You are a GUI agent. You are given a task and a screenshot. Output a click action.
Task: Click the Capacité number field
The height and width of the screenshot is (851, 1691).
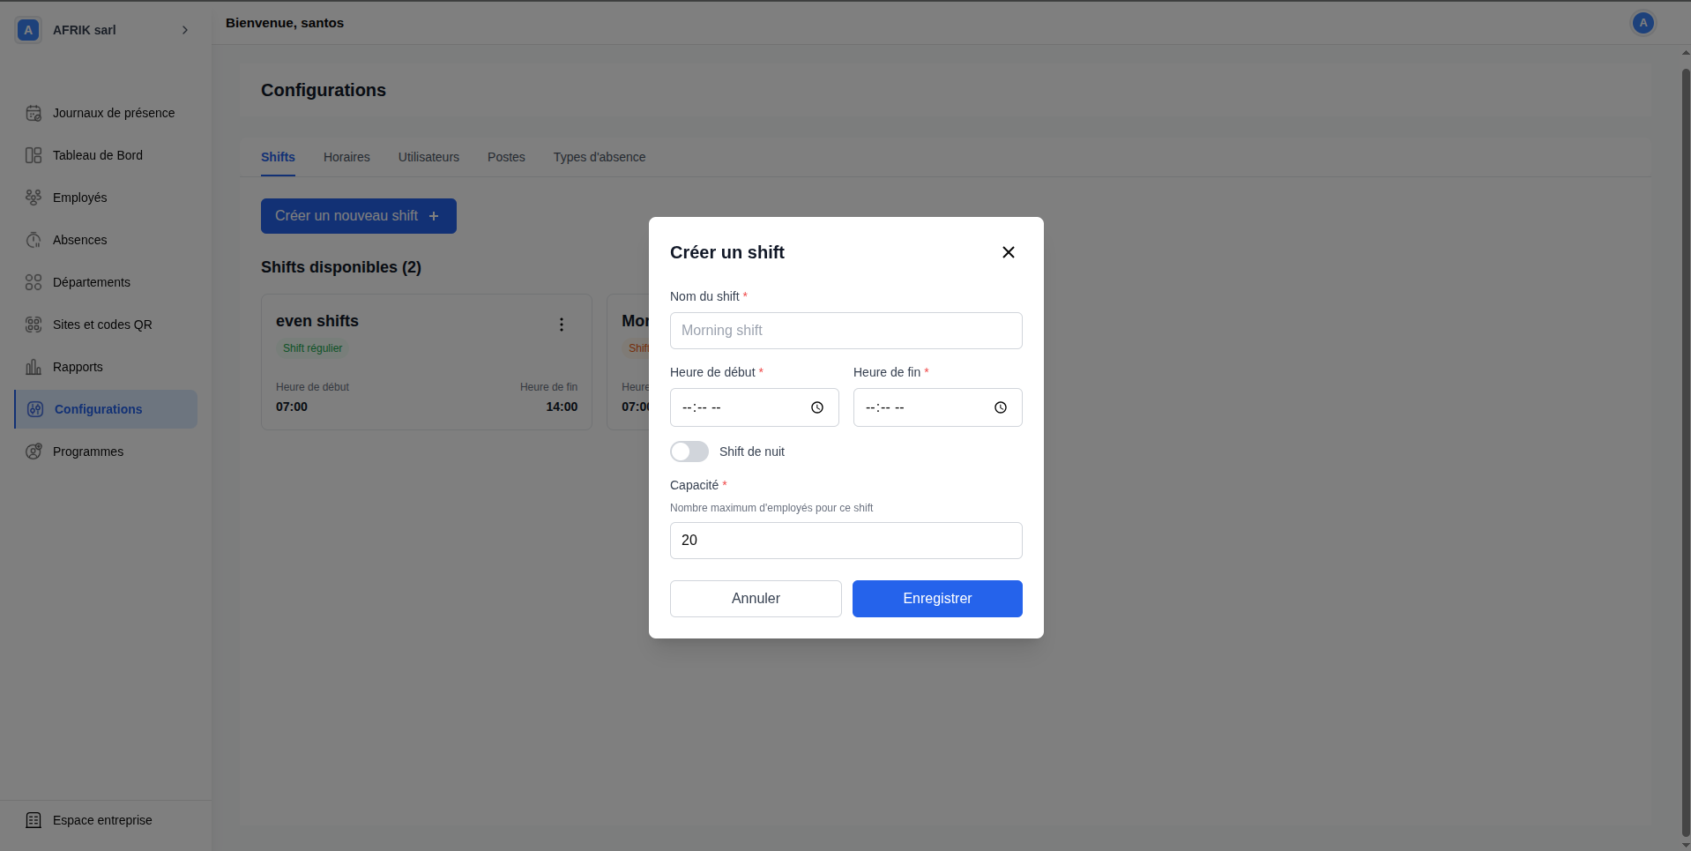(845, 541)
